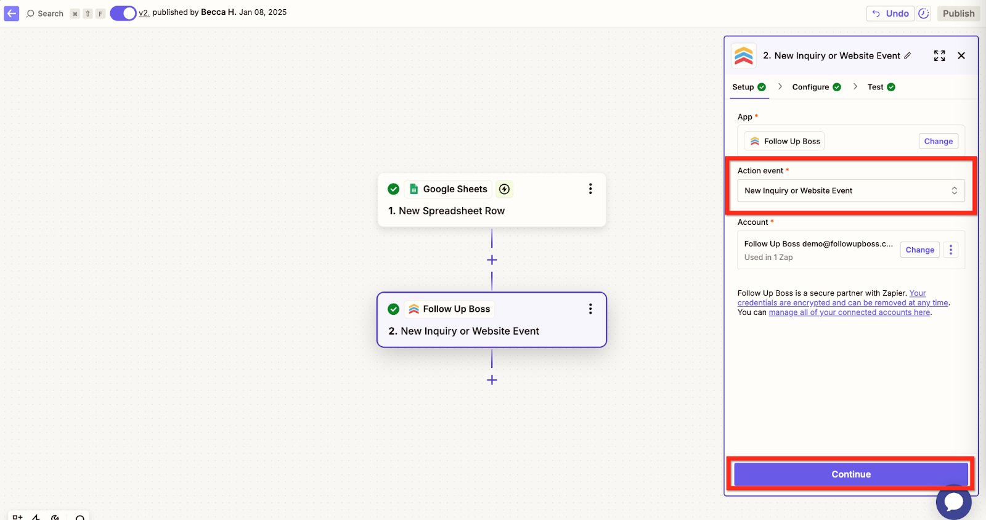Switch to the Test tab

(881, 87)
